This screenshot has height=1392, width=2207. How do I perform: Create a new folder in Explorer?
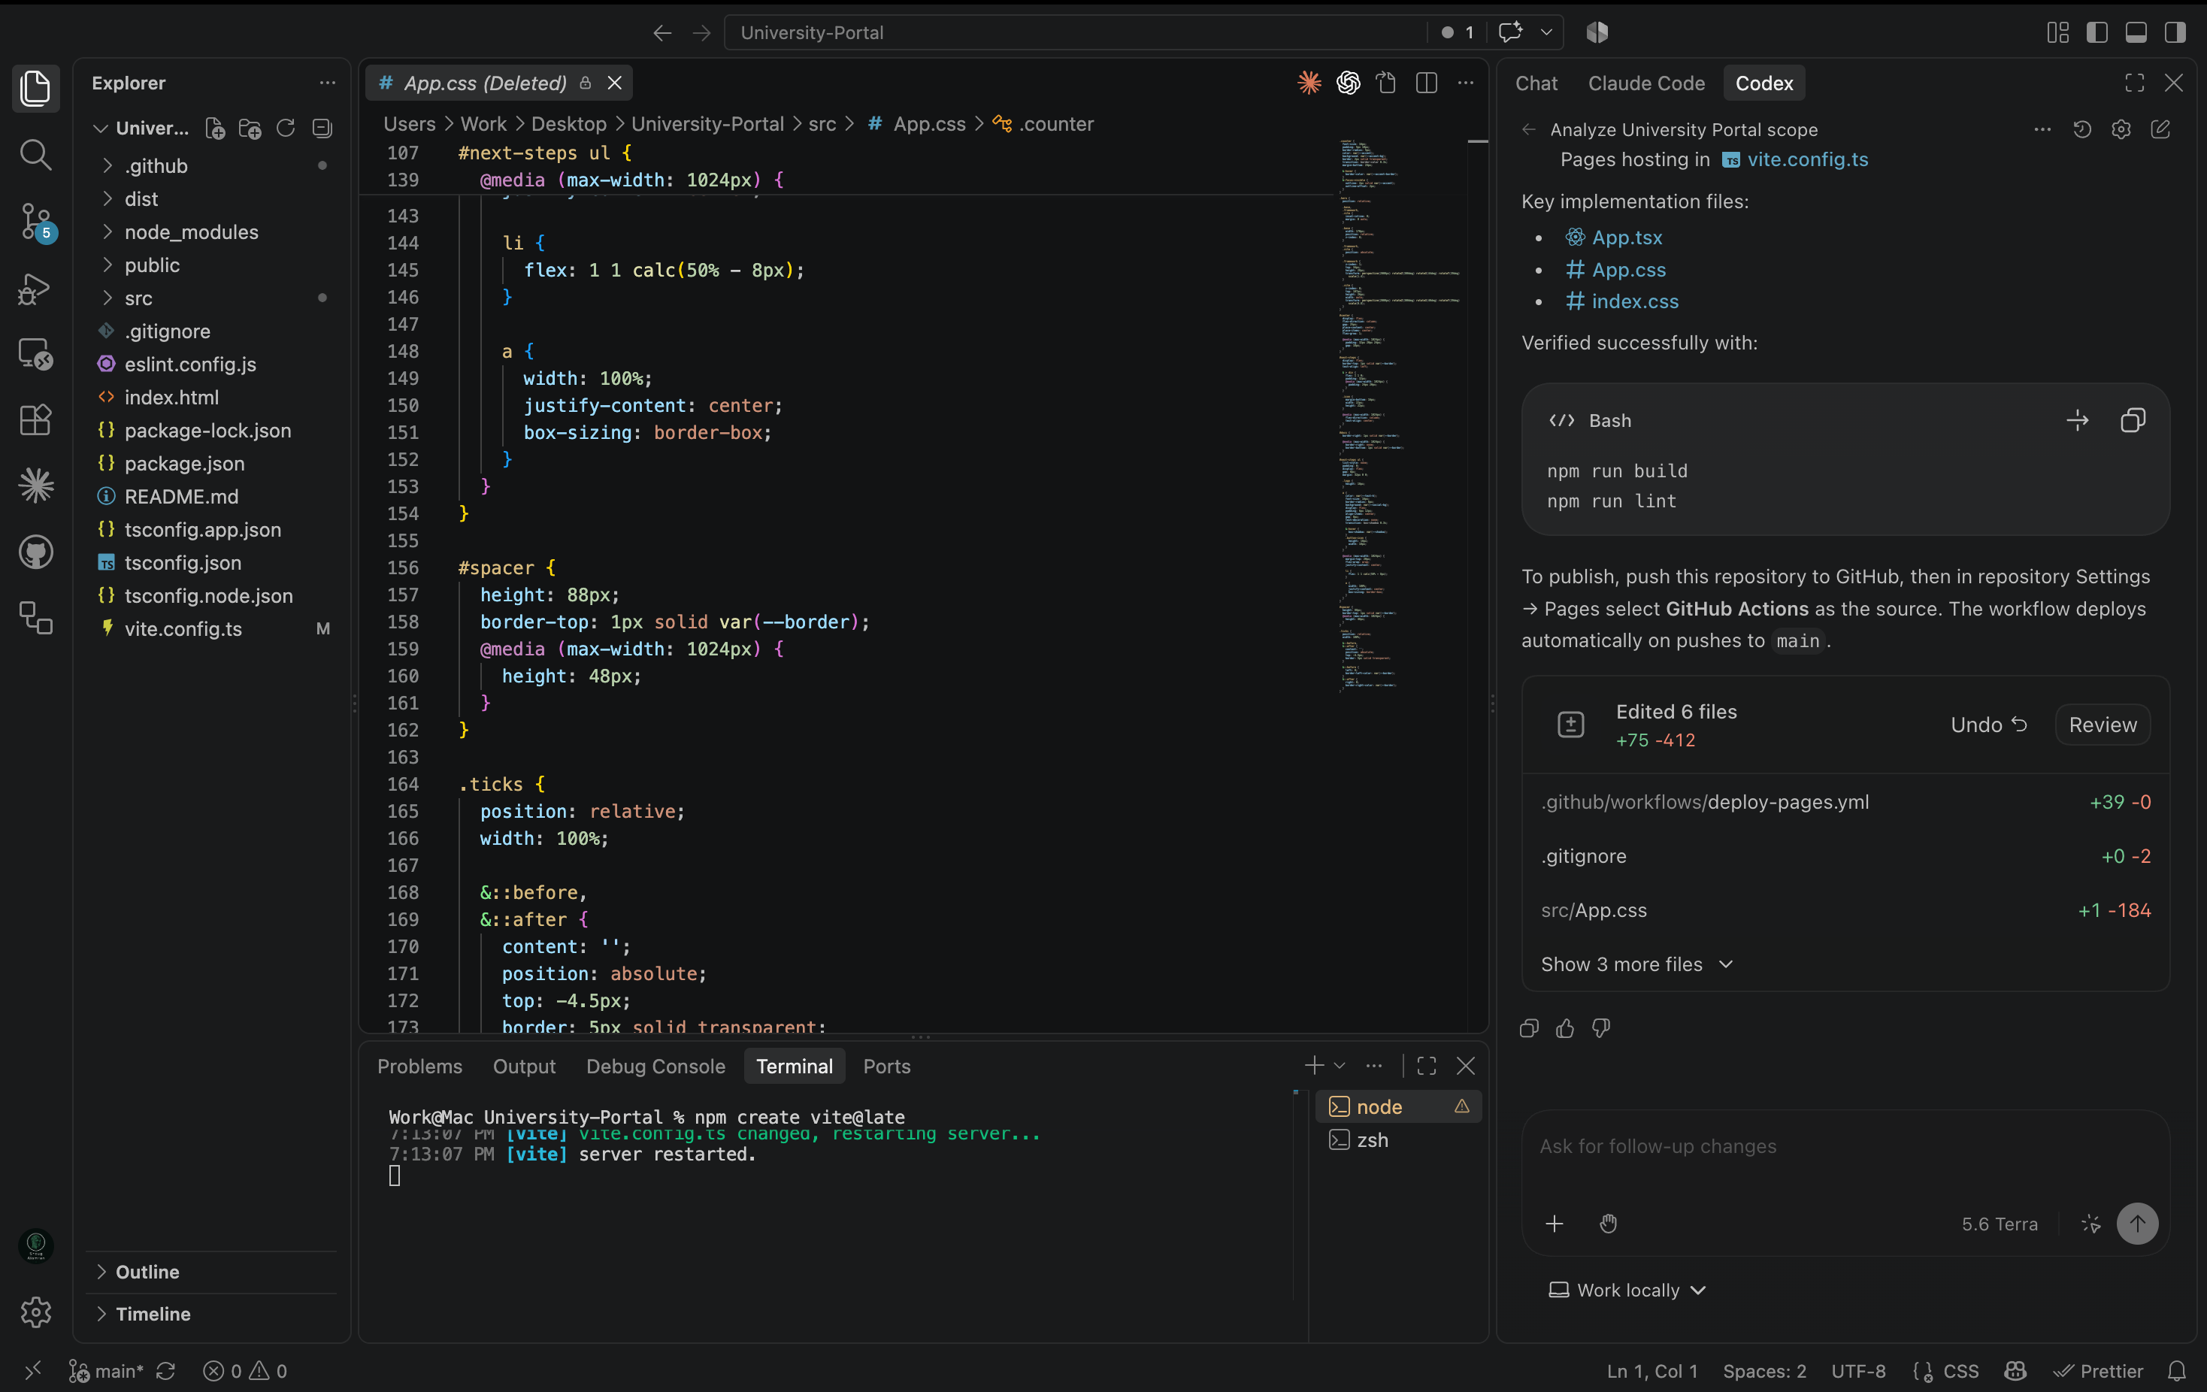click(250, 129)
